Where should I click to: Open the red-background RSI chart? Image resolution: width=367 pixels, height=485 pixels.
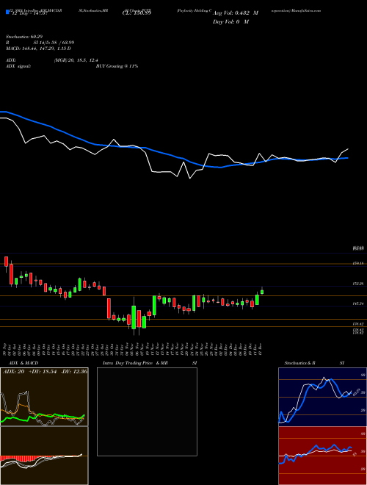point(321,456)
